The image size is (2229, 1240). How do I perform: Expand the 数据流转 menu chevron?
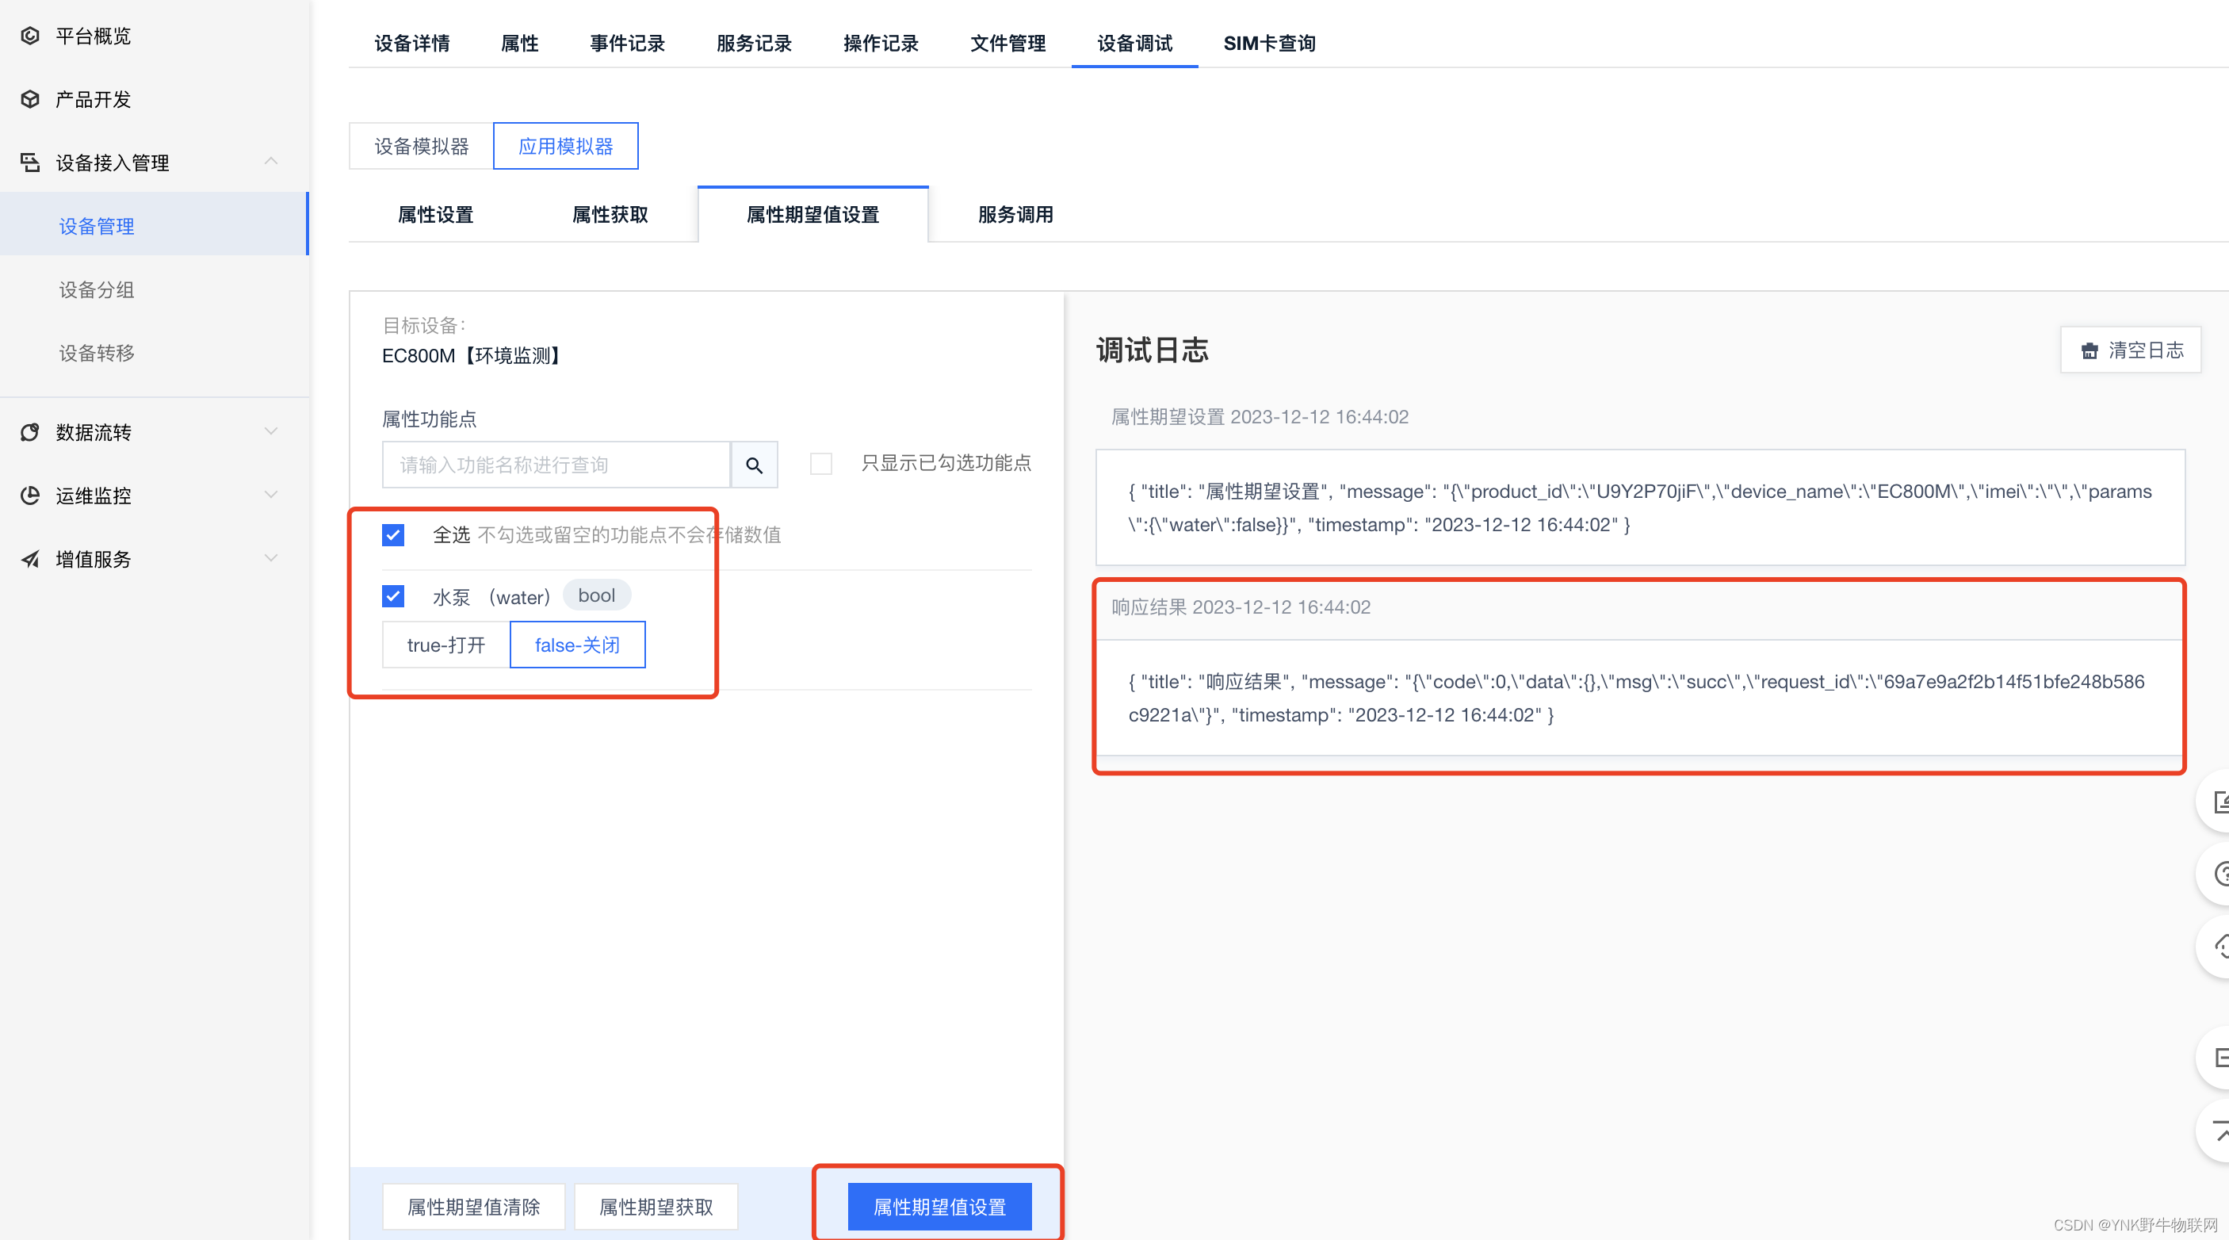click(x=271, y=431)
